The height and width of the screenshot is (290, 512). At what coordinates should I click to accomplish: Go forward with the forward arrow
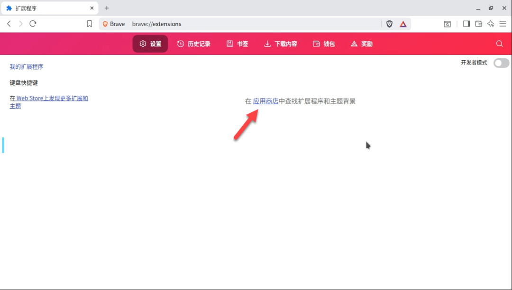(20, 24)
